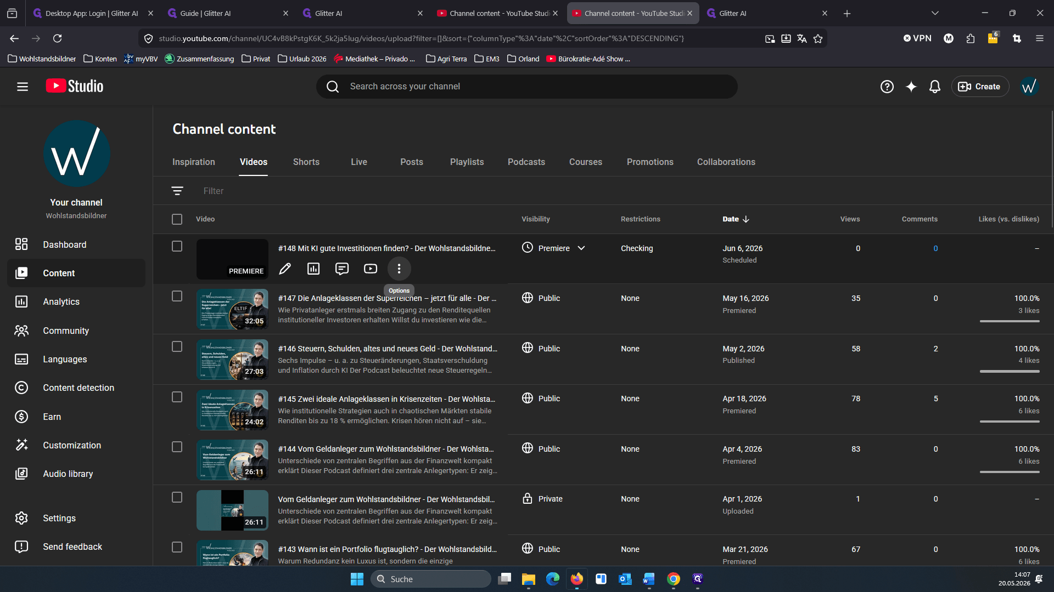
Task: Click the Wohlstandsbildner bookmark folder
Action: [x=42, y=59]
